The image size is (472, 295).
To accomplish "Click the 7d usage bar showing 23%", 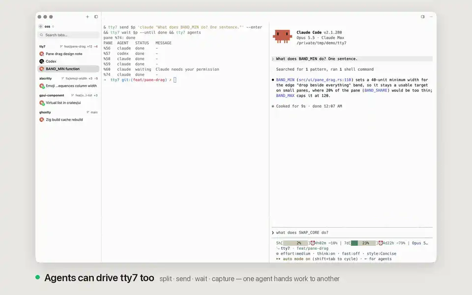I will [363, 243].
